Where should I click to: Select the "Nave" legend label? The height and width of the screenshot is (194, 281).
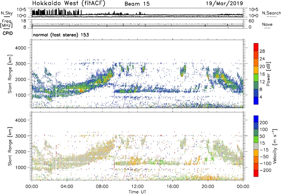(x=267, y=25)
